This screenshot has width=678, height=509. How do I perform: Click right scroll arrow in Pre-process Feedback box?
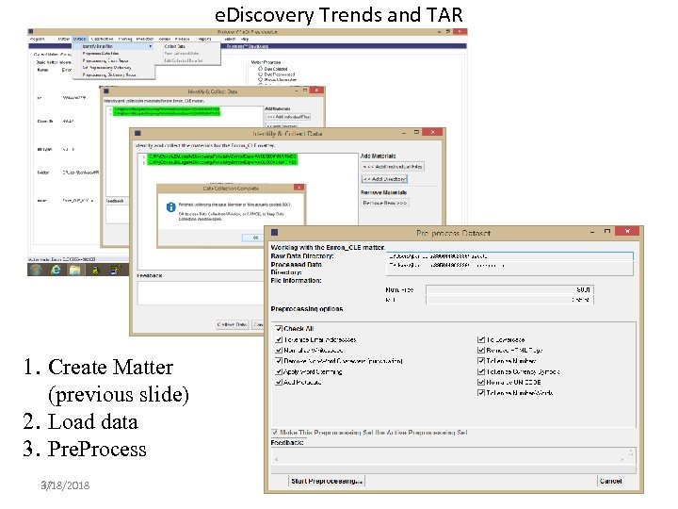pos(621,459)
